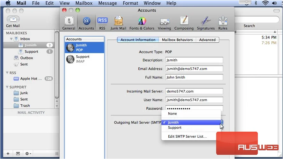Open the gear action menu
283x159 pixels.
28,154
